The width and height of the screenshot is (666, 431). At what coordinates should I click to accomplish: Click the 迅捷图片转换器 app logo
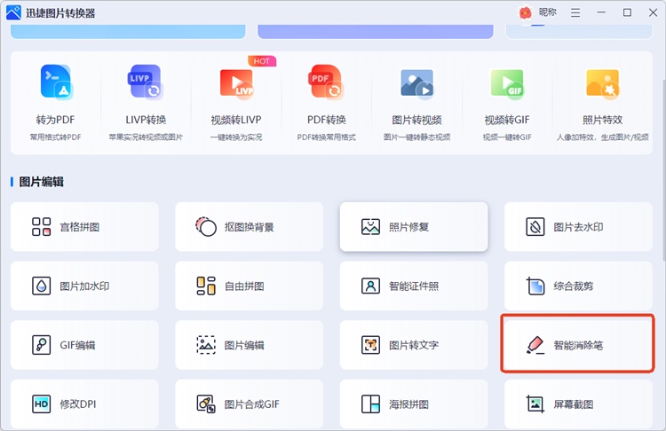click(x=13, y=12)
